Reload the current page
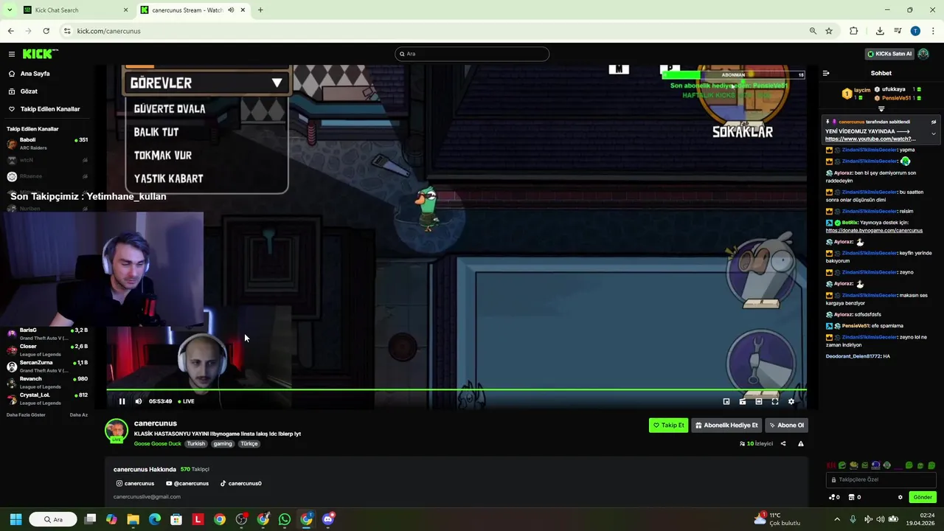This screenshot has height=531, width=944. coord(46,31)
